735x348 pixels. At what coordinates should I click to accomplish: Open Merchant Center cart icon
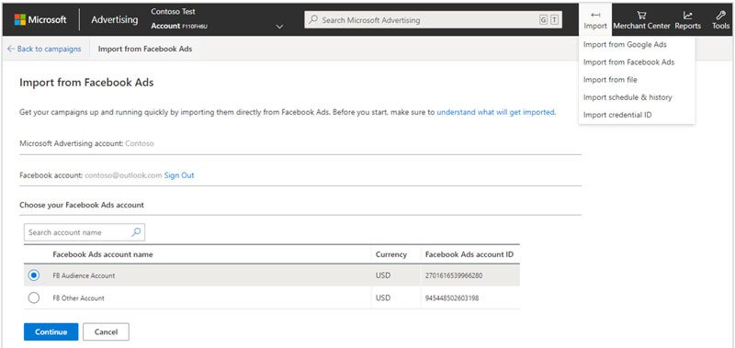(641, 15)
